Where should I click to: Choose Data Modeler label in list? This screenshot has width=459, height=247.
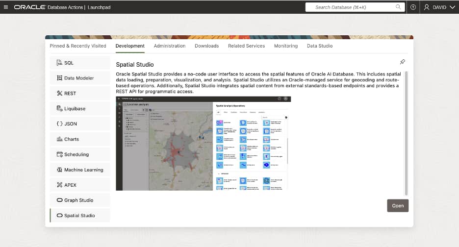tap(79, 78)
